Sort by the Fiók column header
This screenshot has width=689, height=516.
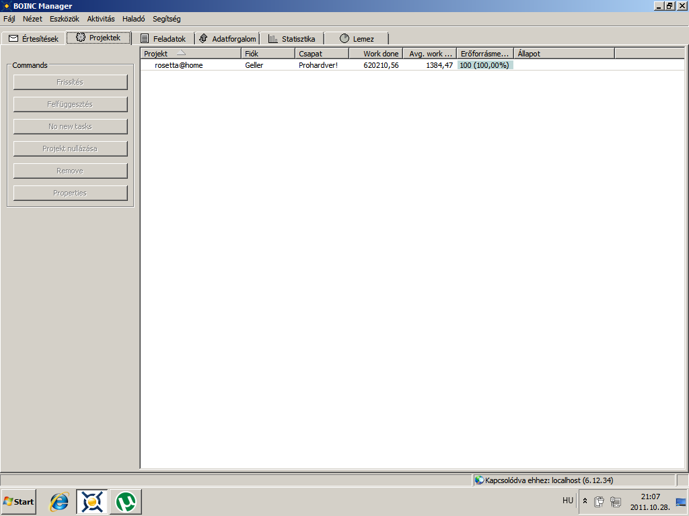[x=268, y=54]
